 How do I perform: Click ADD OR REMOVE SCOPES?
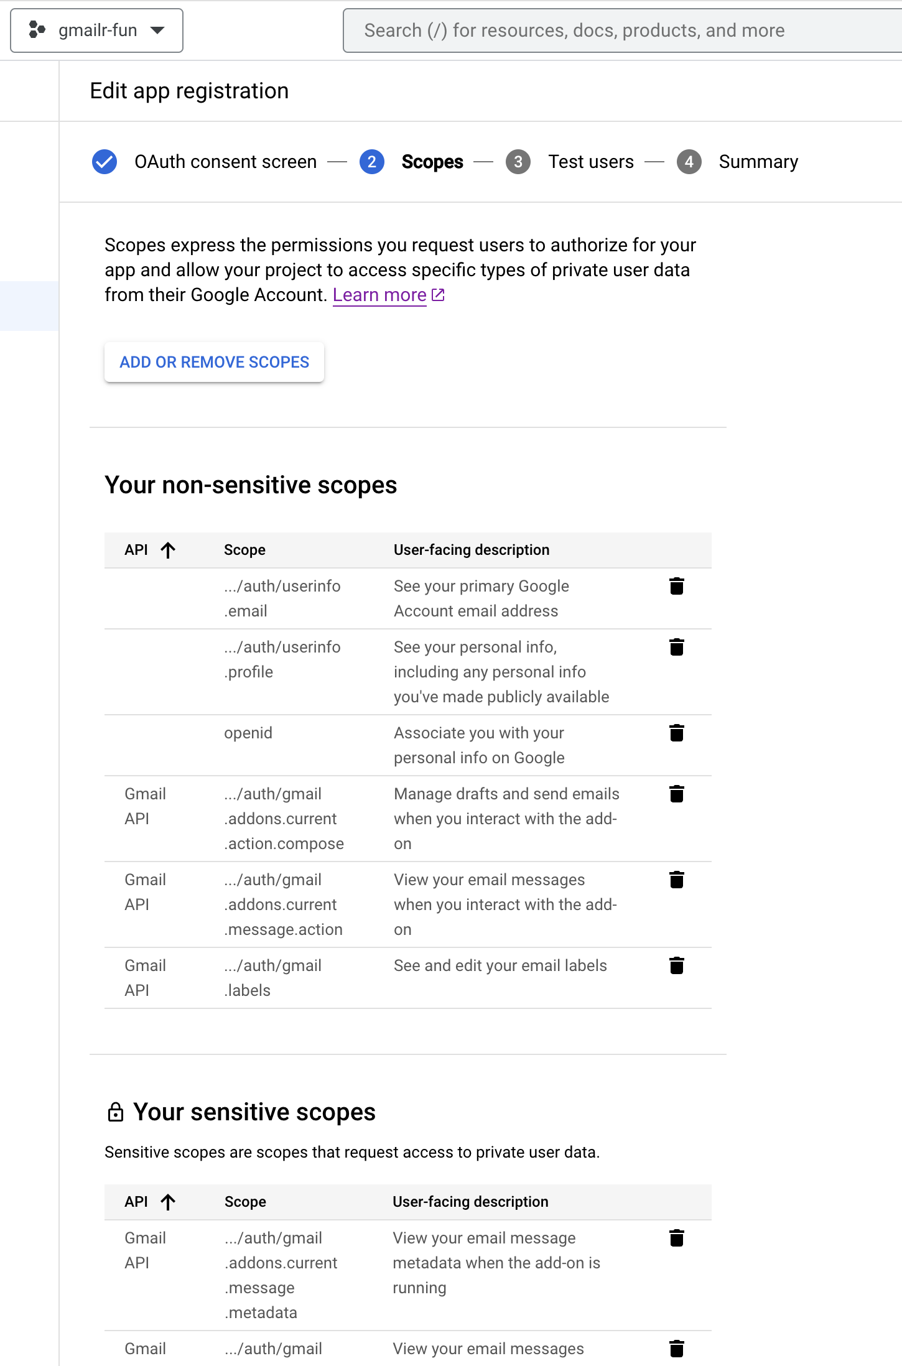tap(214, 361)
